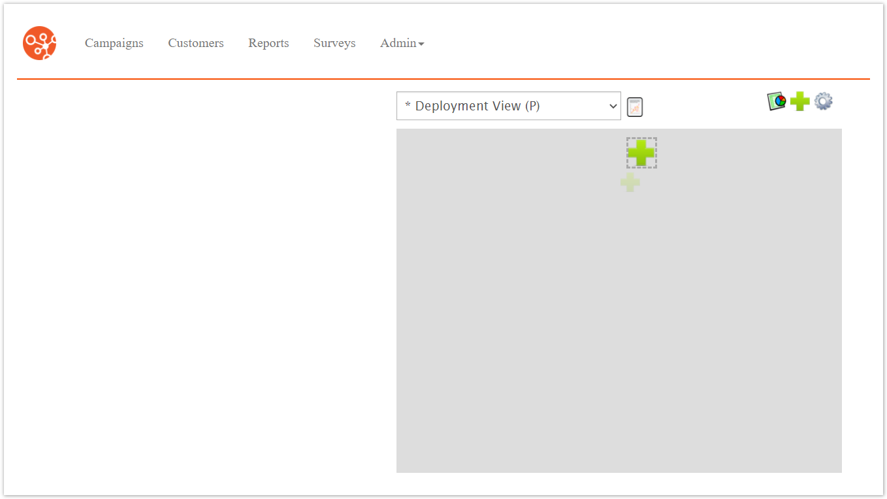
Task: Click the Customers link
Action: coord(195,43)
